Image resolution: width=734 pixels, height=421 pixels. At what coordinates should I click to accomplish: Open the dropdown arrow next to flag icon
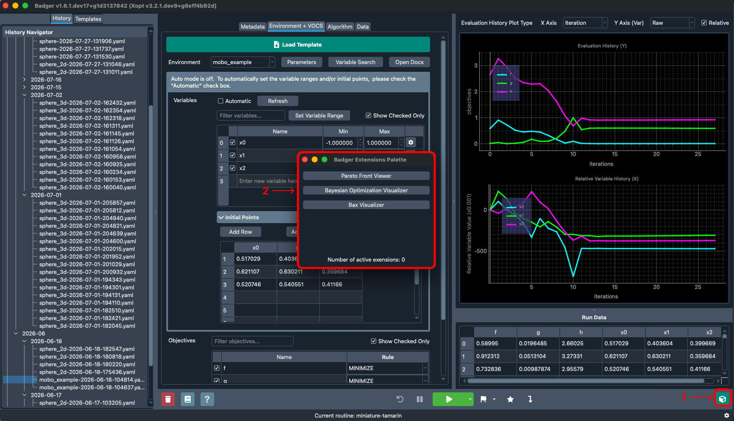[494, 399]
